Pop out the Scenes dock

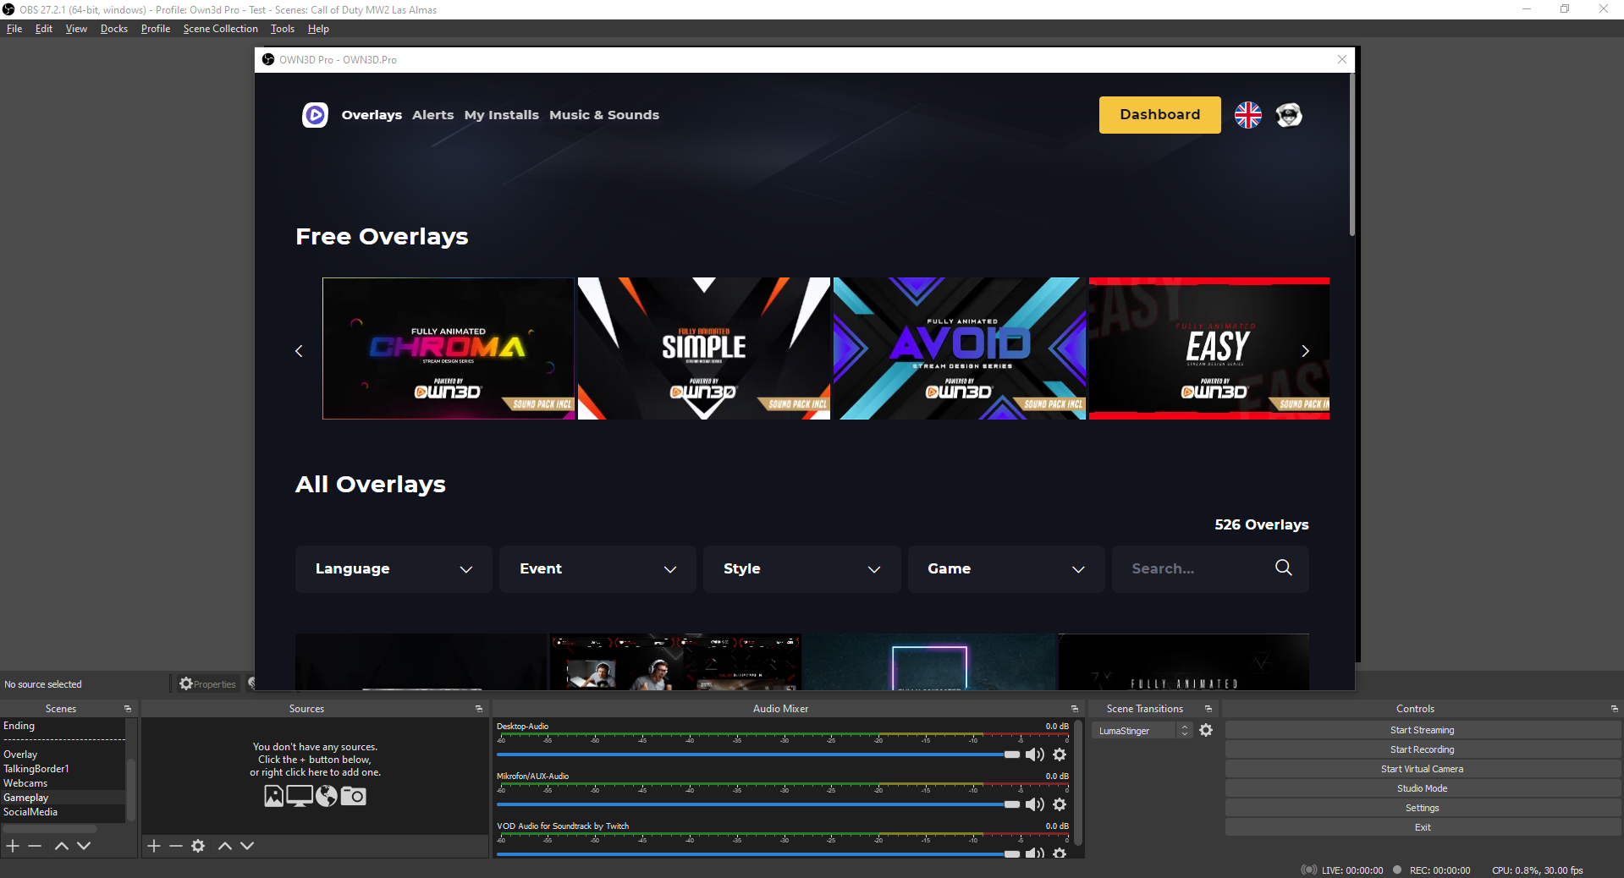coord(128,709)
